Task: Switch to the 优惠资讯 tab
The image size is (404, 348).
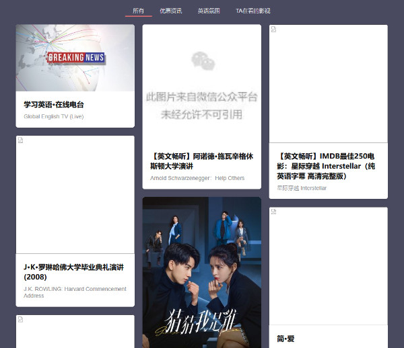Action: click(x=170, y=11)
